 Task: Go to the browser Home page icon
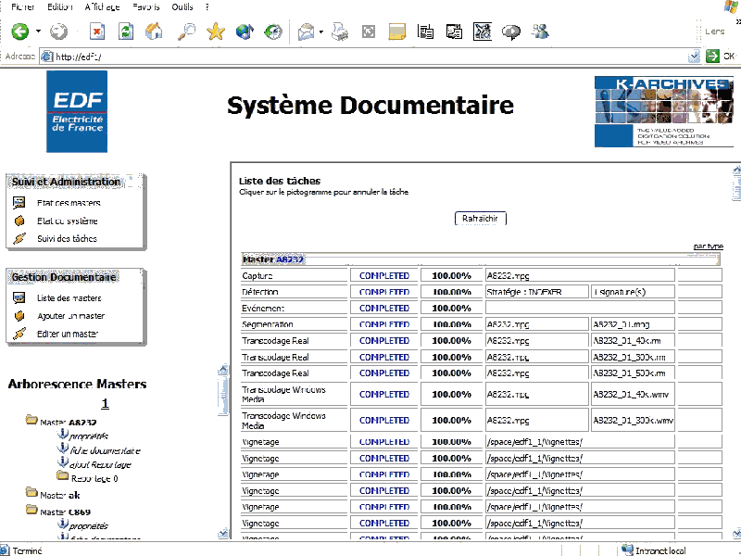(x=154, y=32)
